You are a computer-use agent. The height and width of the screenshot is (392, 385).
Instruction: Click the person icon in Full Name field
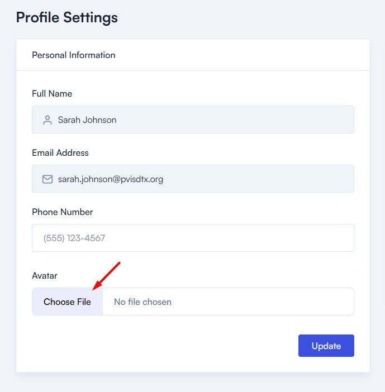coord(47,120)
